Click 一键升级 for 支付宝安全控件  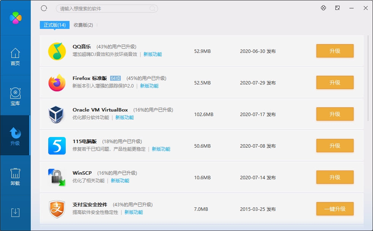coord(335,209)
